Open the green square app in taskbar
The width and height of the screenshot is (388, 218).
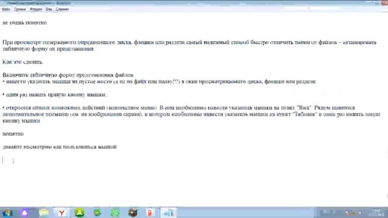tap(97, 213)
